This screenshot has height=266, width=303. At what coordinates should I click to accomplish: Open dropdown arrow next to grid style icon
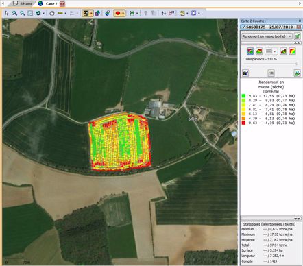click(275, 51)
